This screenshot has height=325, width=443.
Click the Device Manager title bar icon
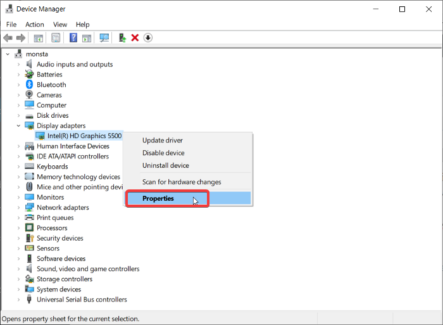9,9
